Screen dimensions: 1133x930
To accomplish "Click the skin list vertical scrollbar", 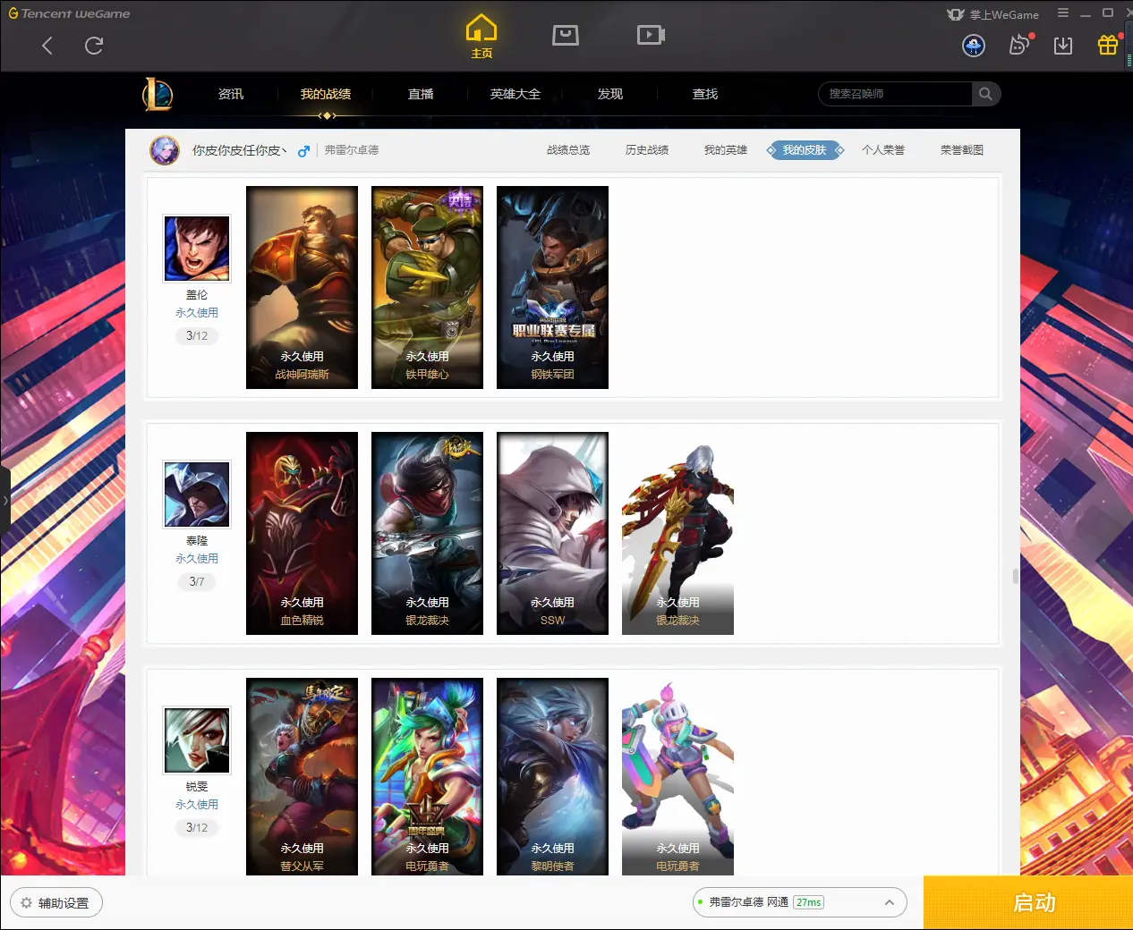I will (x=1015, y=577).
